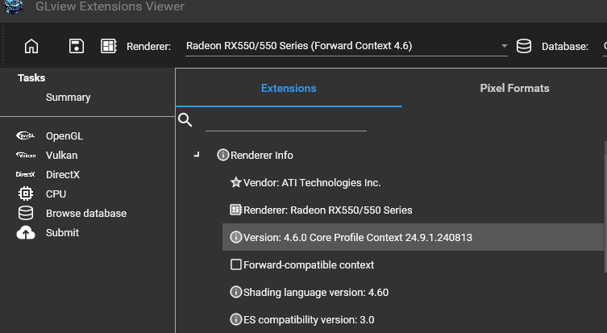Click the DirectX logo icon in sidebar
Image resolution: width=607 pixels, height=333 pixels.
(x=26, y=174)
